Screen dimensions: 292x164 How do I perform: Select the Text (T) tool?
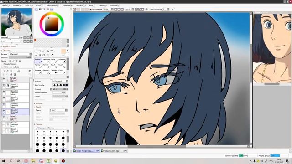pos(52,51)
